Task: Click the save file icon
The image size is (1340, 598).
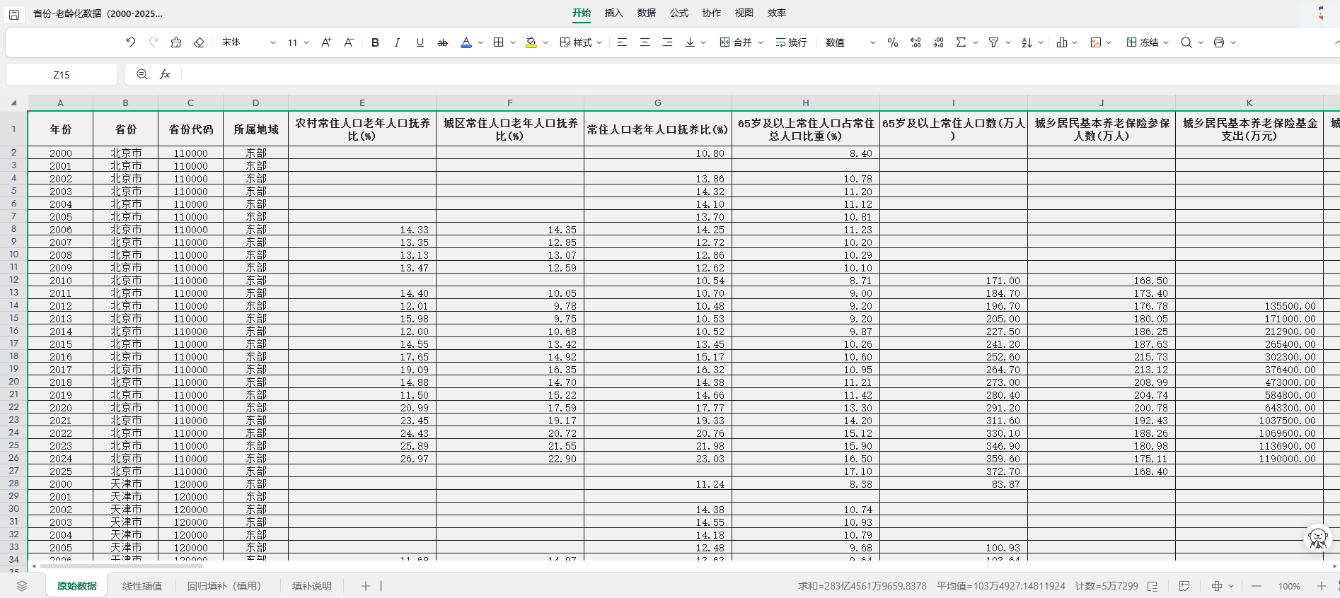Action: tap(14, 13)
